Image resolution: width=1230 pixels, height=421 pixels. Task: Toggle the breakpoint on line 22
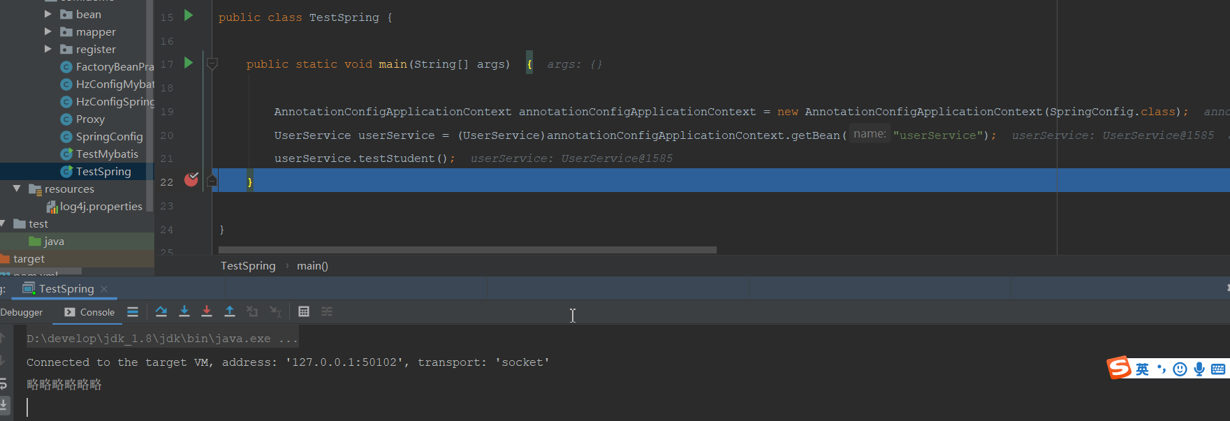[x=191, y=180]
